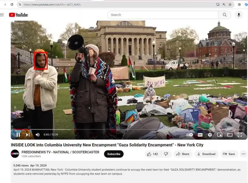Like the video with thumbs up
The image size is (248, 183).
pyautogui.click(x=152, y=154)
